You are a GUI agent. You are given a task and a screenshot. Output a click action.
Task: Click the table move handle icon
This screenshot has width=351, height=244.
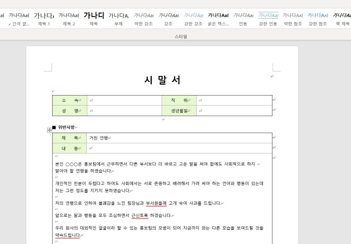point(49,130)
